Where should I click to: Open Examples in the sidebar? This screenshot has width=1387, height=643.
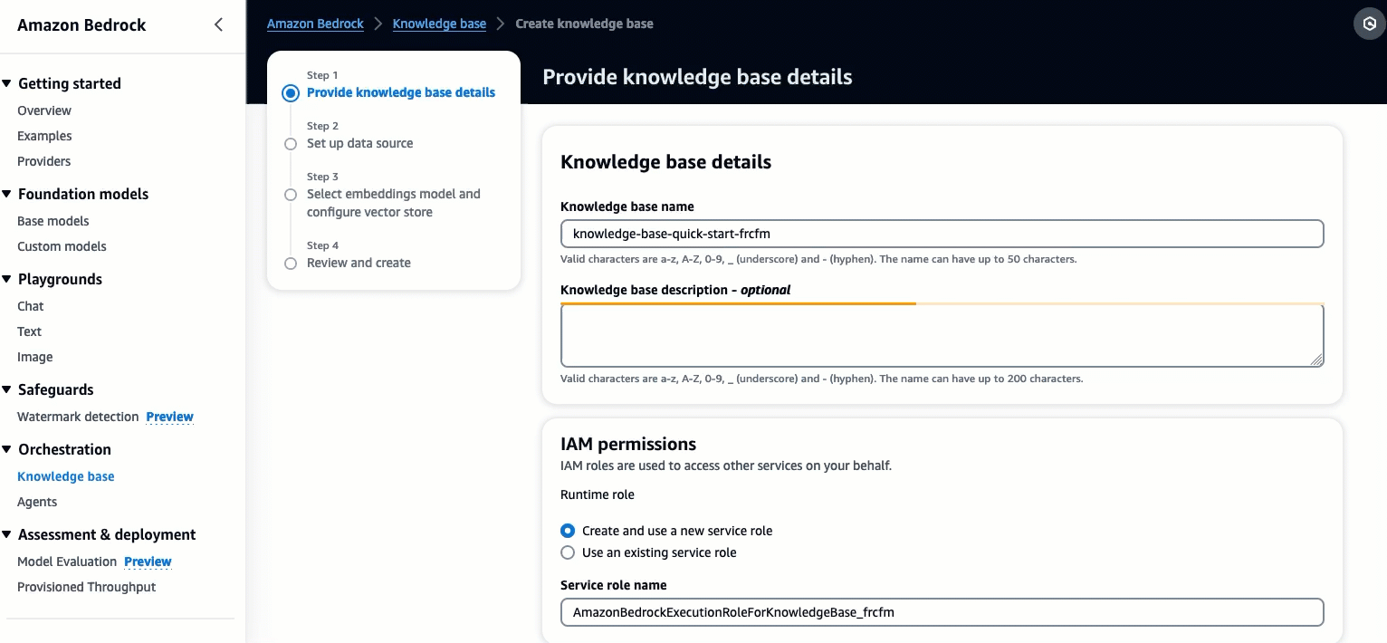coord(44,136)
